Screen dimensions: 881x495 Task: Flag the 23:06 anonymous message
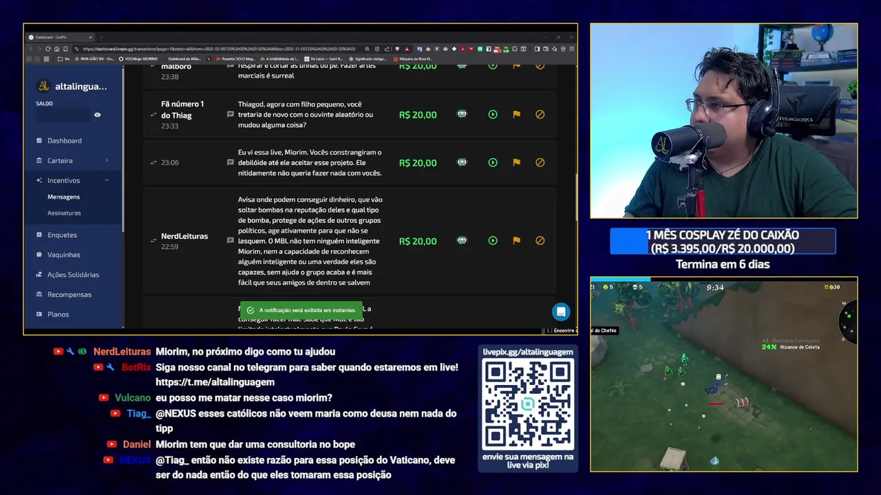[516, 163]
